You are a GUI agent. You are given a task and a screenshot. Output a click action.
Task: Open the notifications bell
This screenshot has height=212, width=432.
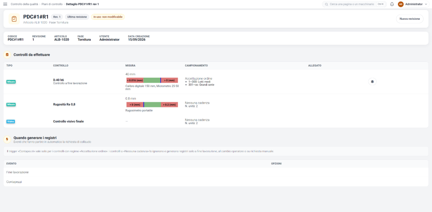[x=392, y=4]
